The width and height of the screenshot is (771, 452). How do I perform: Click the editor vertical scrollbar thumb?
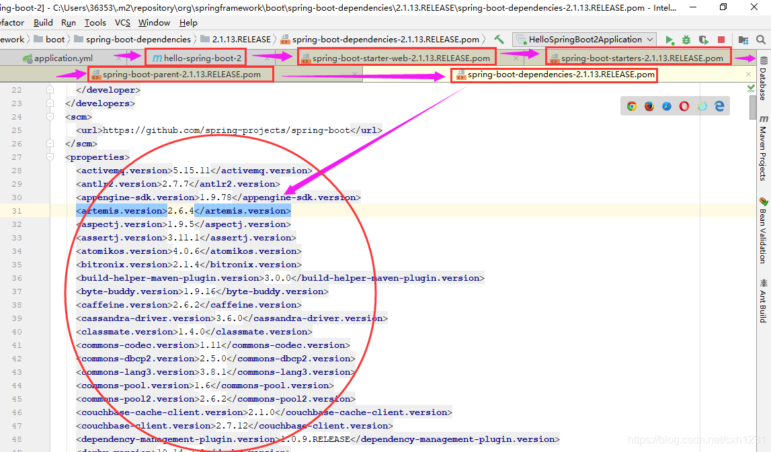[x=752, y=107]
